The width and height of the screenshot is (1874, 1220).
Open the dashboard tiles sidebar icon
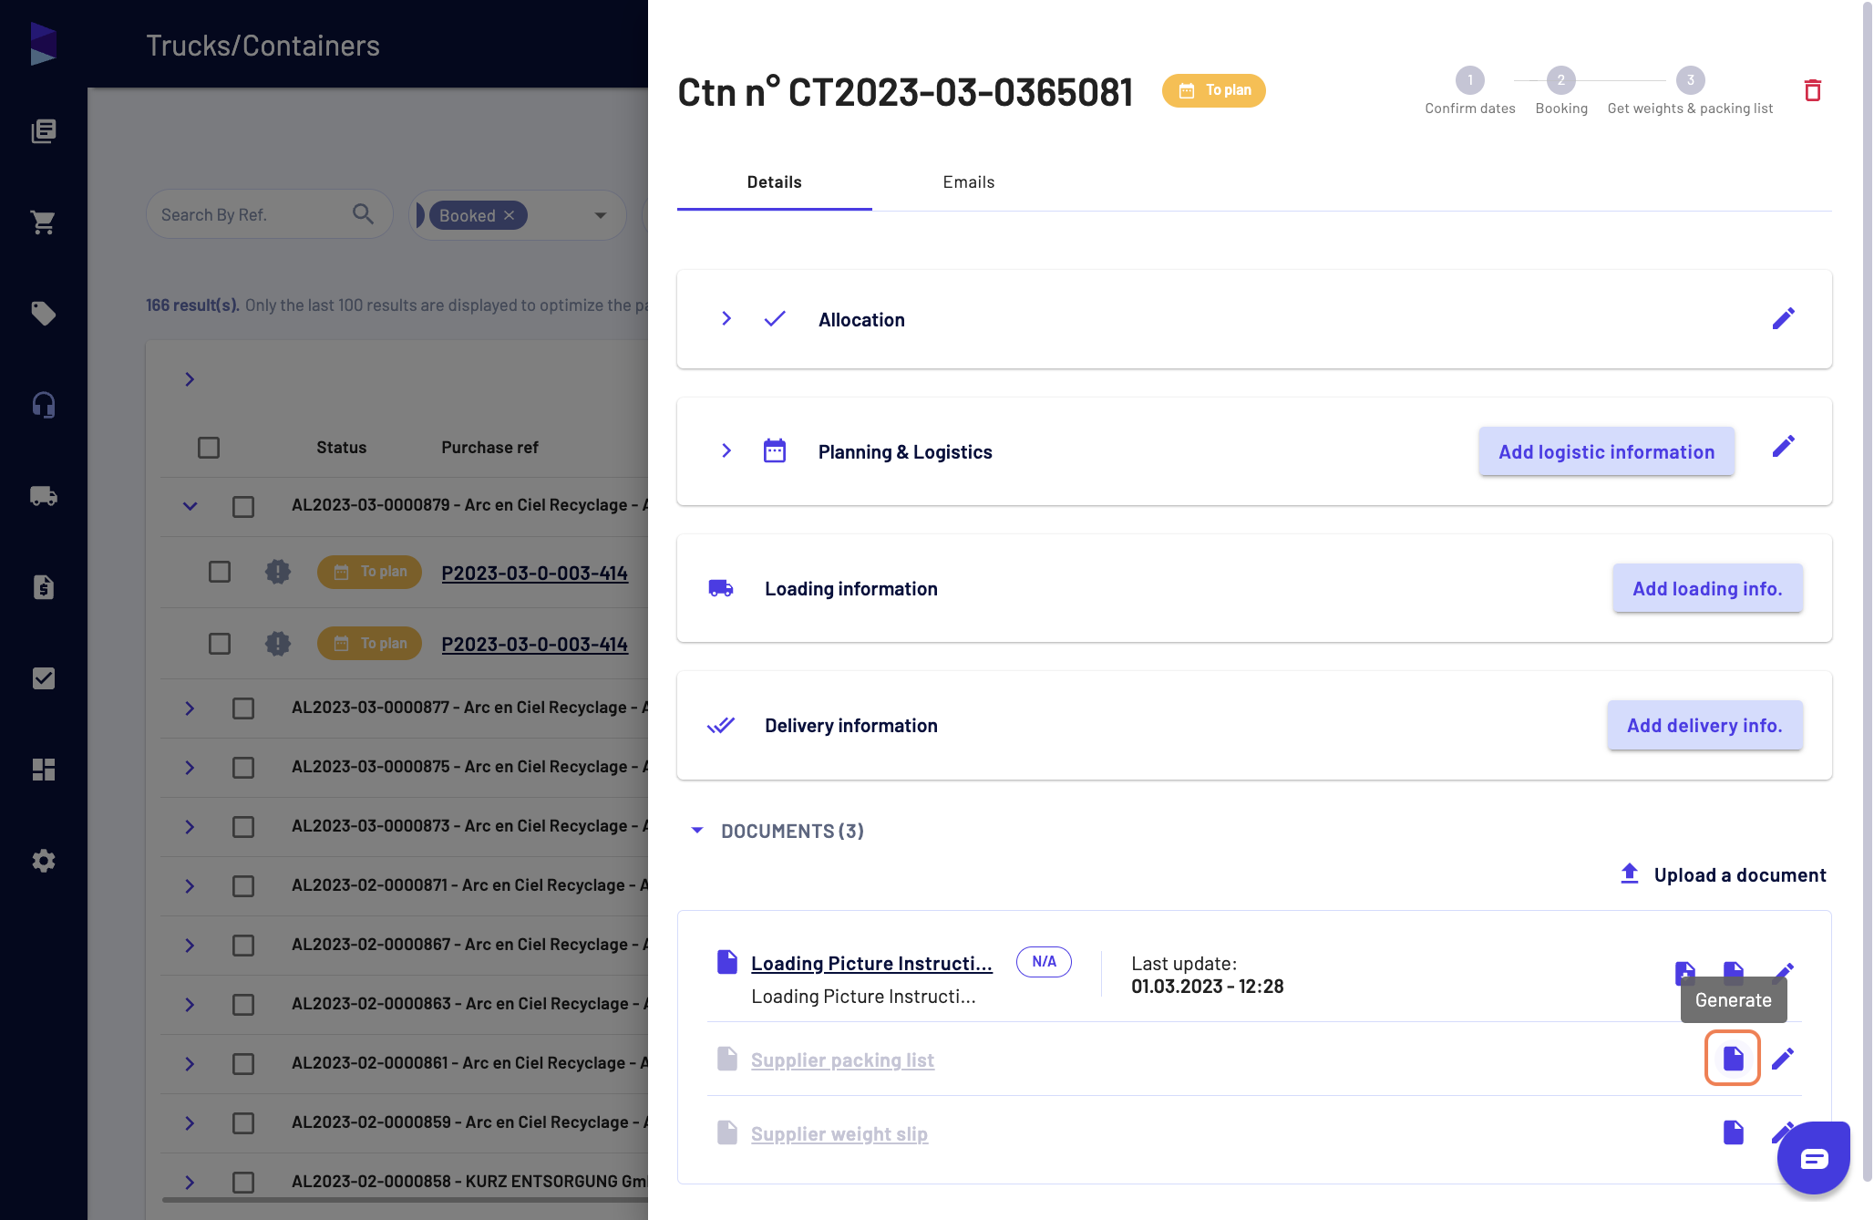(43, 770)
